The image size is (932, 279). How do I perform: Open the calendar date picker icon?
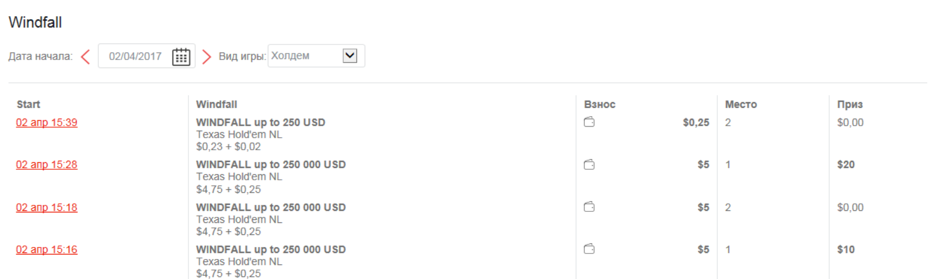pos(181,57)
